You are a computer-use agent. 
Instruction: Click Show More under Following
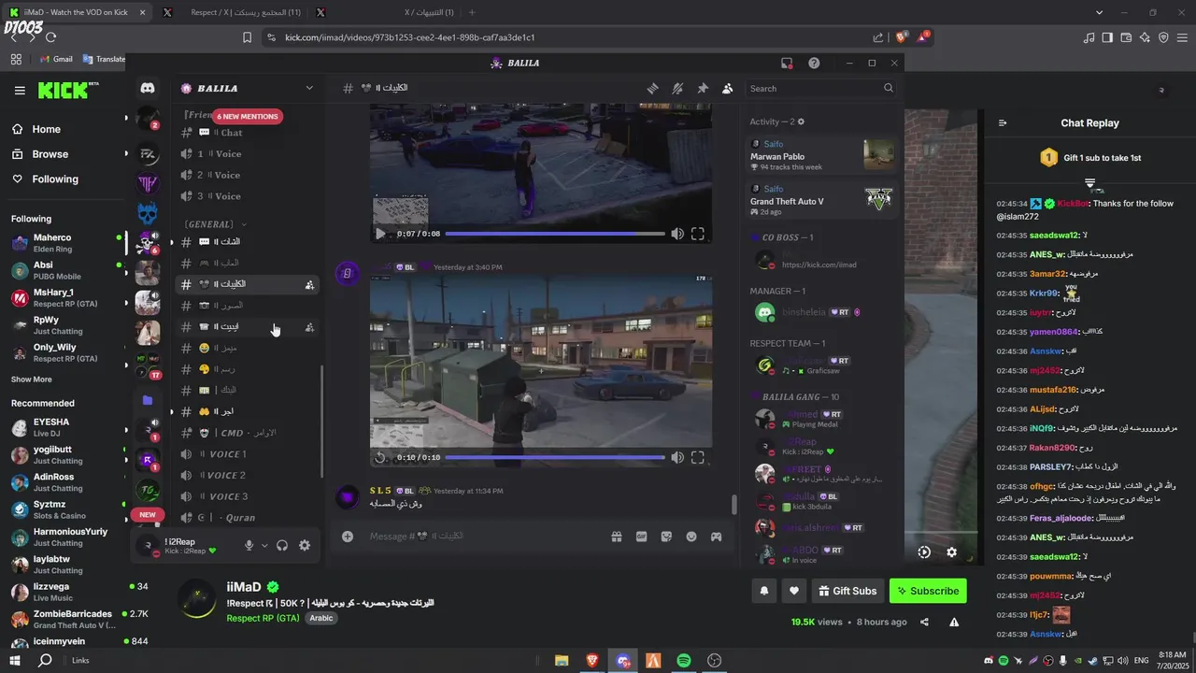(x=32, y=379)
